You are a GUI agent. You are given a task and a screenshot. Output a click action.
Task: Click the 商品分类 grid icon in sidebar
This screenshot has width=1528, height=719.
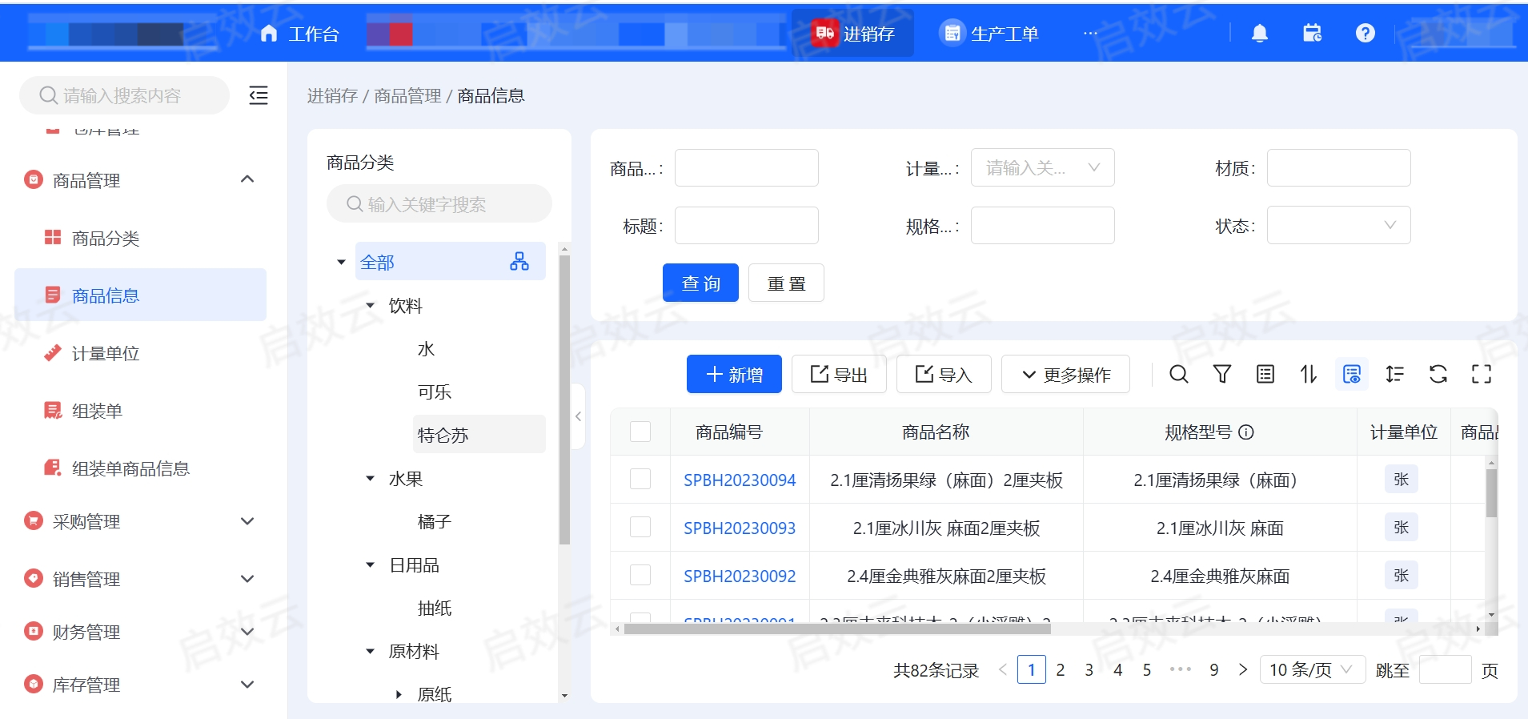[53, 237]
